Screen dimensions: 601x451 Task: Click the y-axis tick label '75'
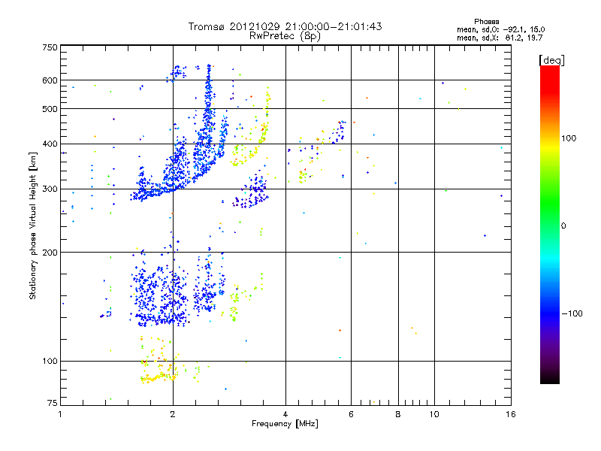[53, 403]
